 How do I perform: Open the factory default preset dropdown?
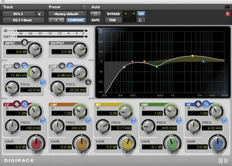[x=67, y=14]
